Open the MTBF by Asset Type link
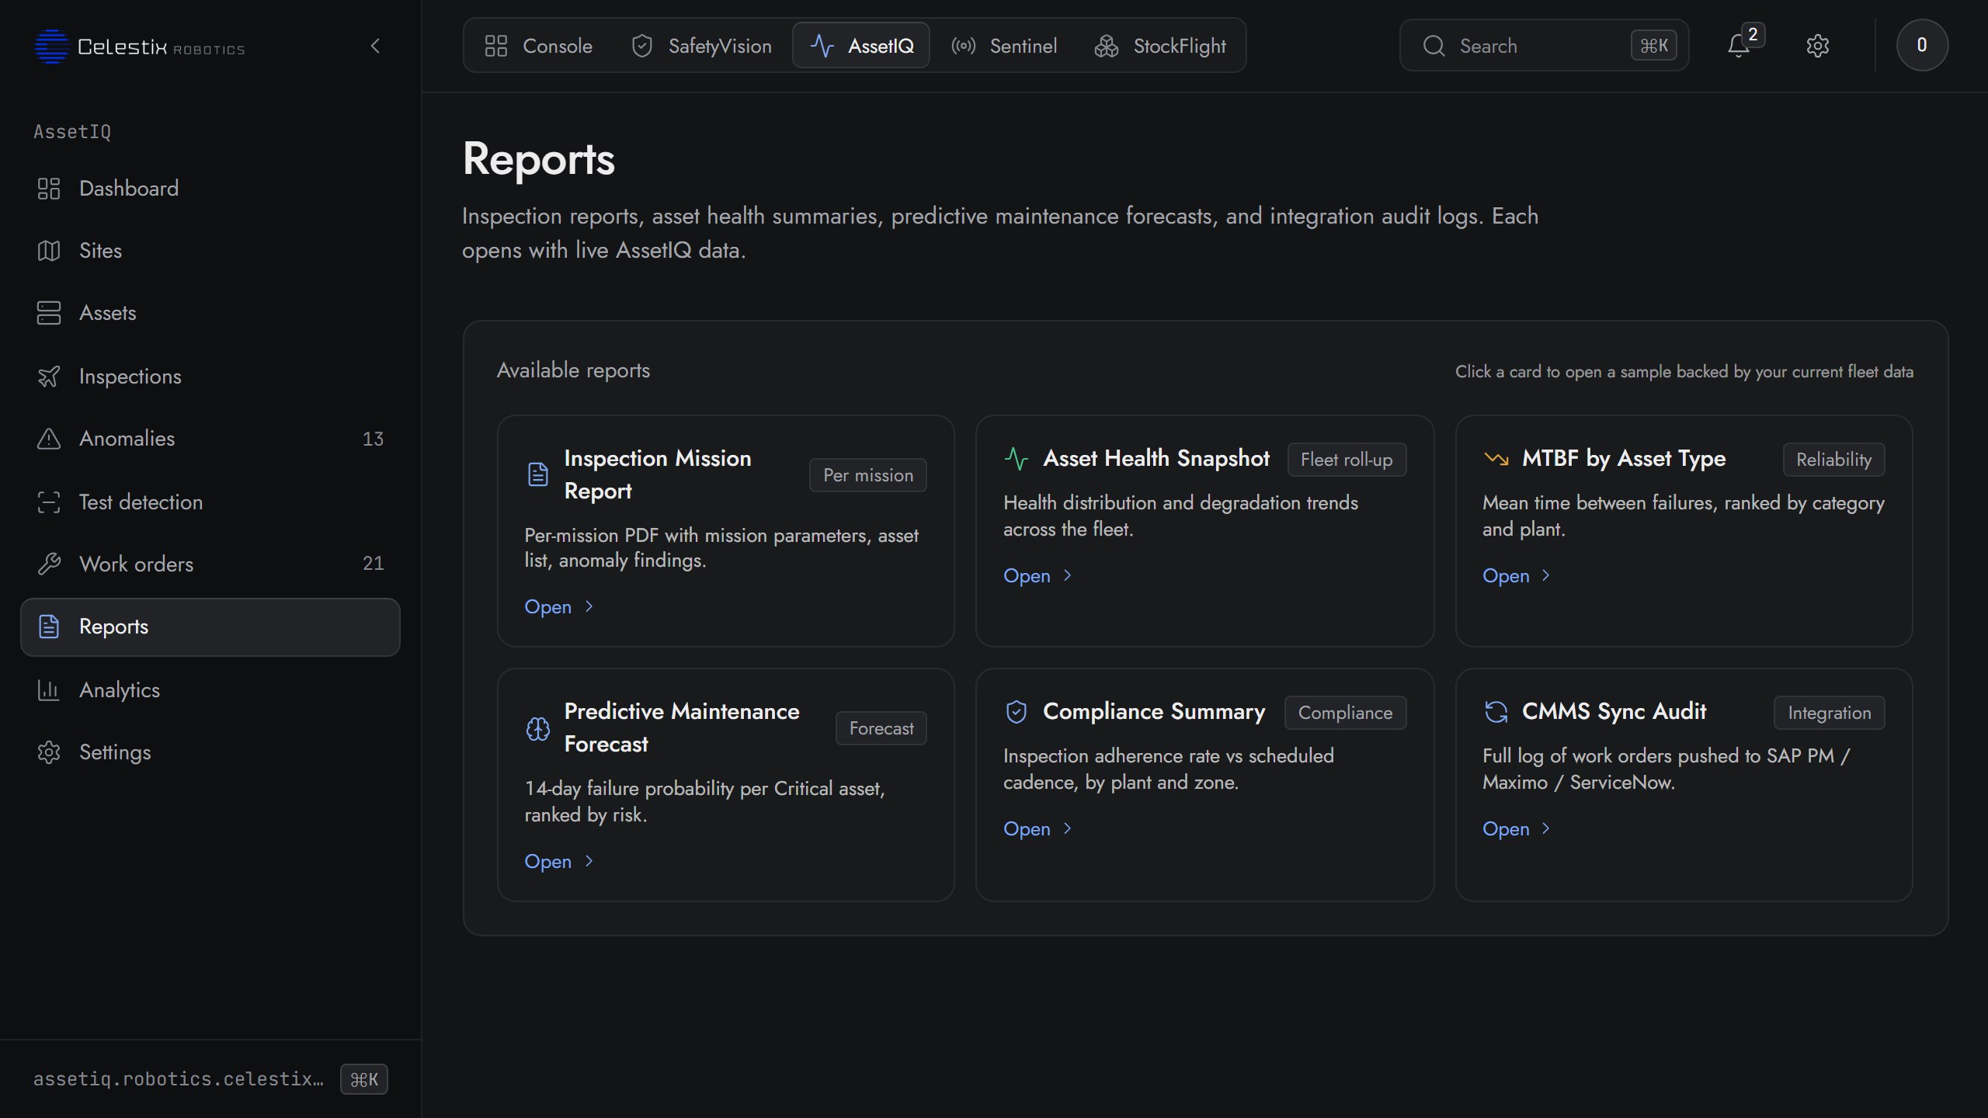The width and height of the screenshot is (1988, 1118). click(1517, 575)
